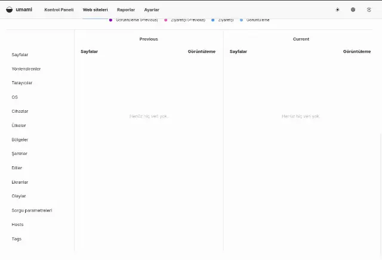Click the Previous column heading
The image size is (382, 260).
point(149,39)
